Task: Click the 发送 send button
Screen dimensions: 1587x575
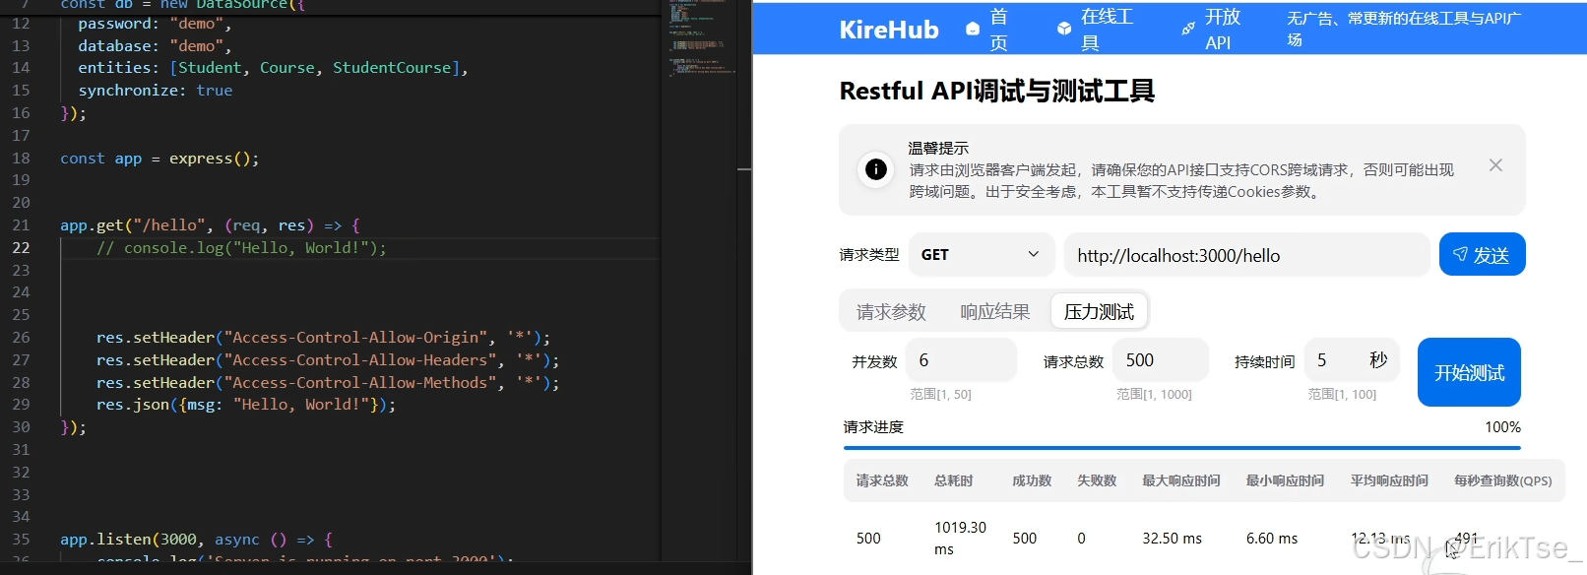Action: 1482,254
